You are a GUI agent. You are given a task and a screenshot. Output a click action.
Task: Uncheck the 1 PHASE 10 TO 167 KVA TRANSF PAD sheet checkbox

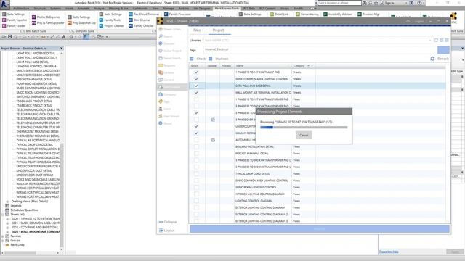196,72
